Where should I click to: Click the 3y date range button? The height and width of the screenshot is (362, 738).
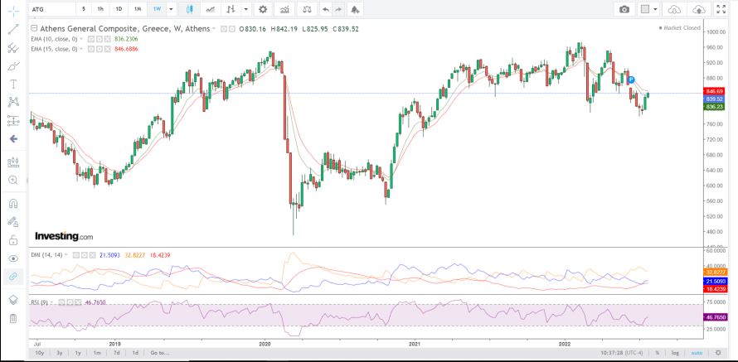[x=60, y=353]
